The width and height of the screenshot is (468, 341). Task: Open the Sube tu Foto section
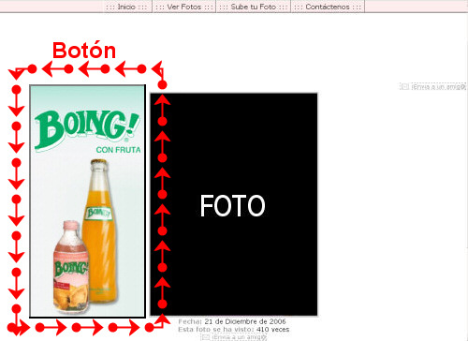click(x=254, y=7)
